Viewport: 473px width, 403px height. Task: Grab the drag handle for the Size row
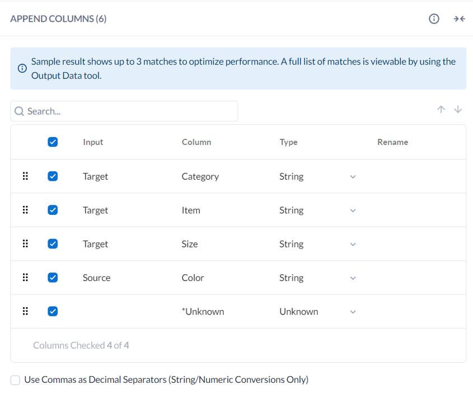(x=25, y=243)
